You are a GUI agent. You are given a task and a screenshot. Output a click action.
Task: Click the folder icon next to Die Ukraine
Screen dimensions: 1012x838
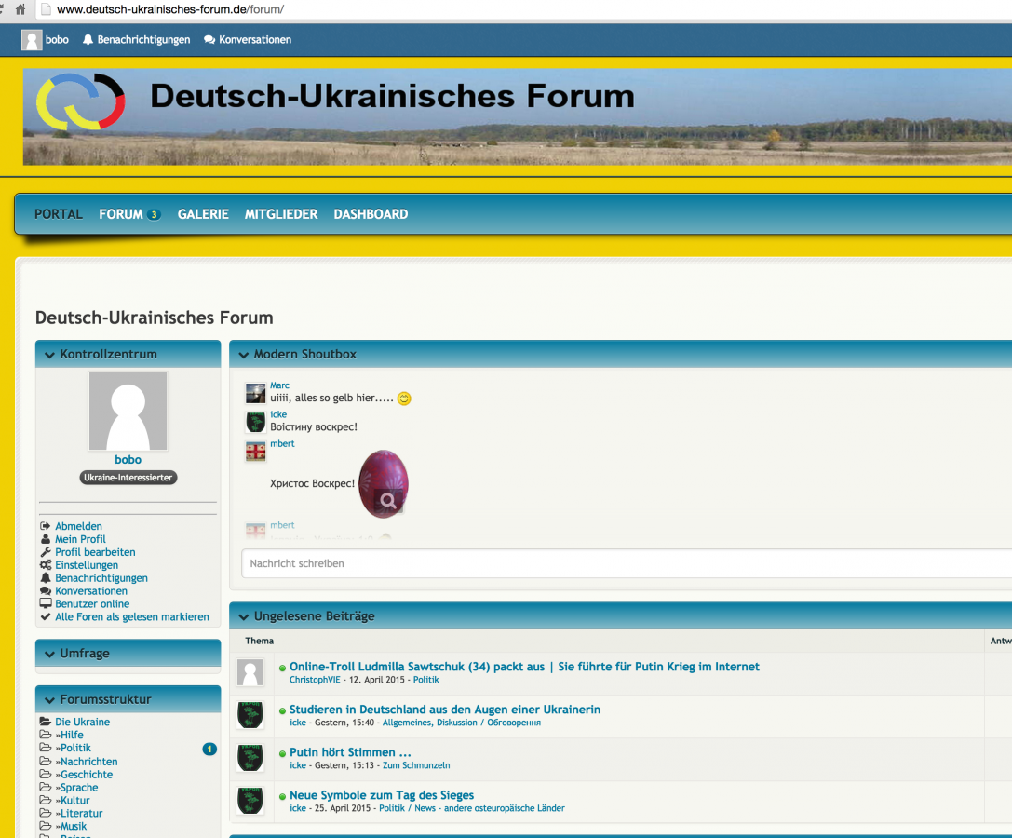pyautogui.click(x=46, y=722)
